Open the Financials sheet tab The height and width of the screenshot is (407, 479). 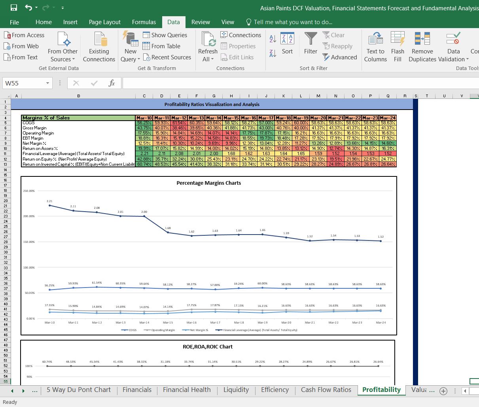[x=137, y=390]
